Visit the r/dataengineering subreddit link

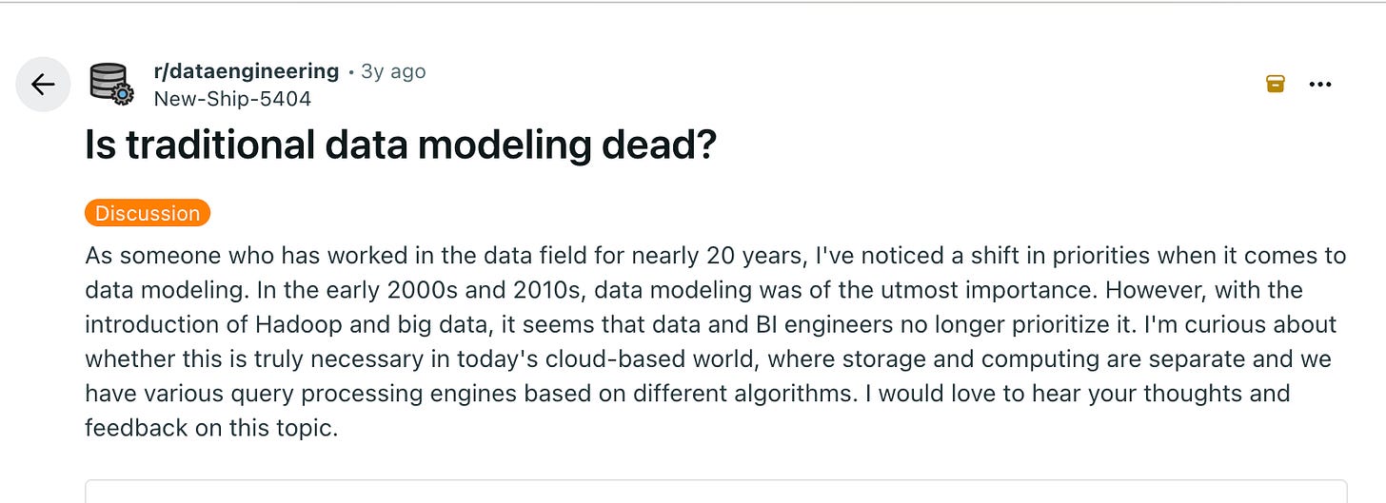(x=246, y=71)
